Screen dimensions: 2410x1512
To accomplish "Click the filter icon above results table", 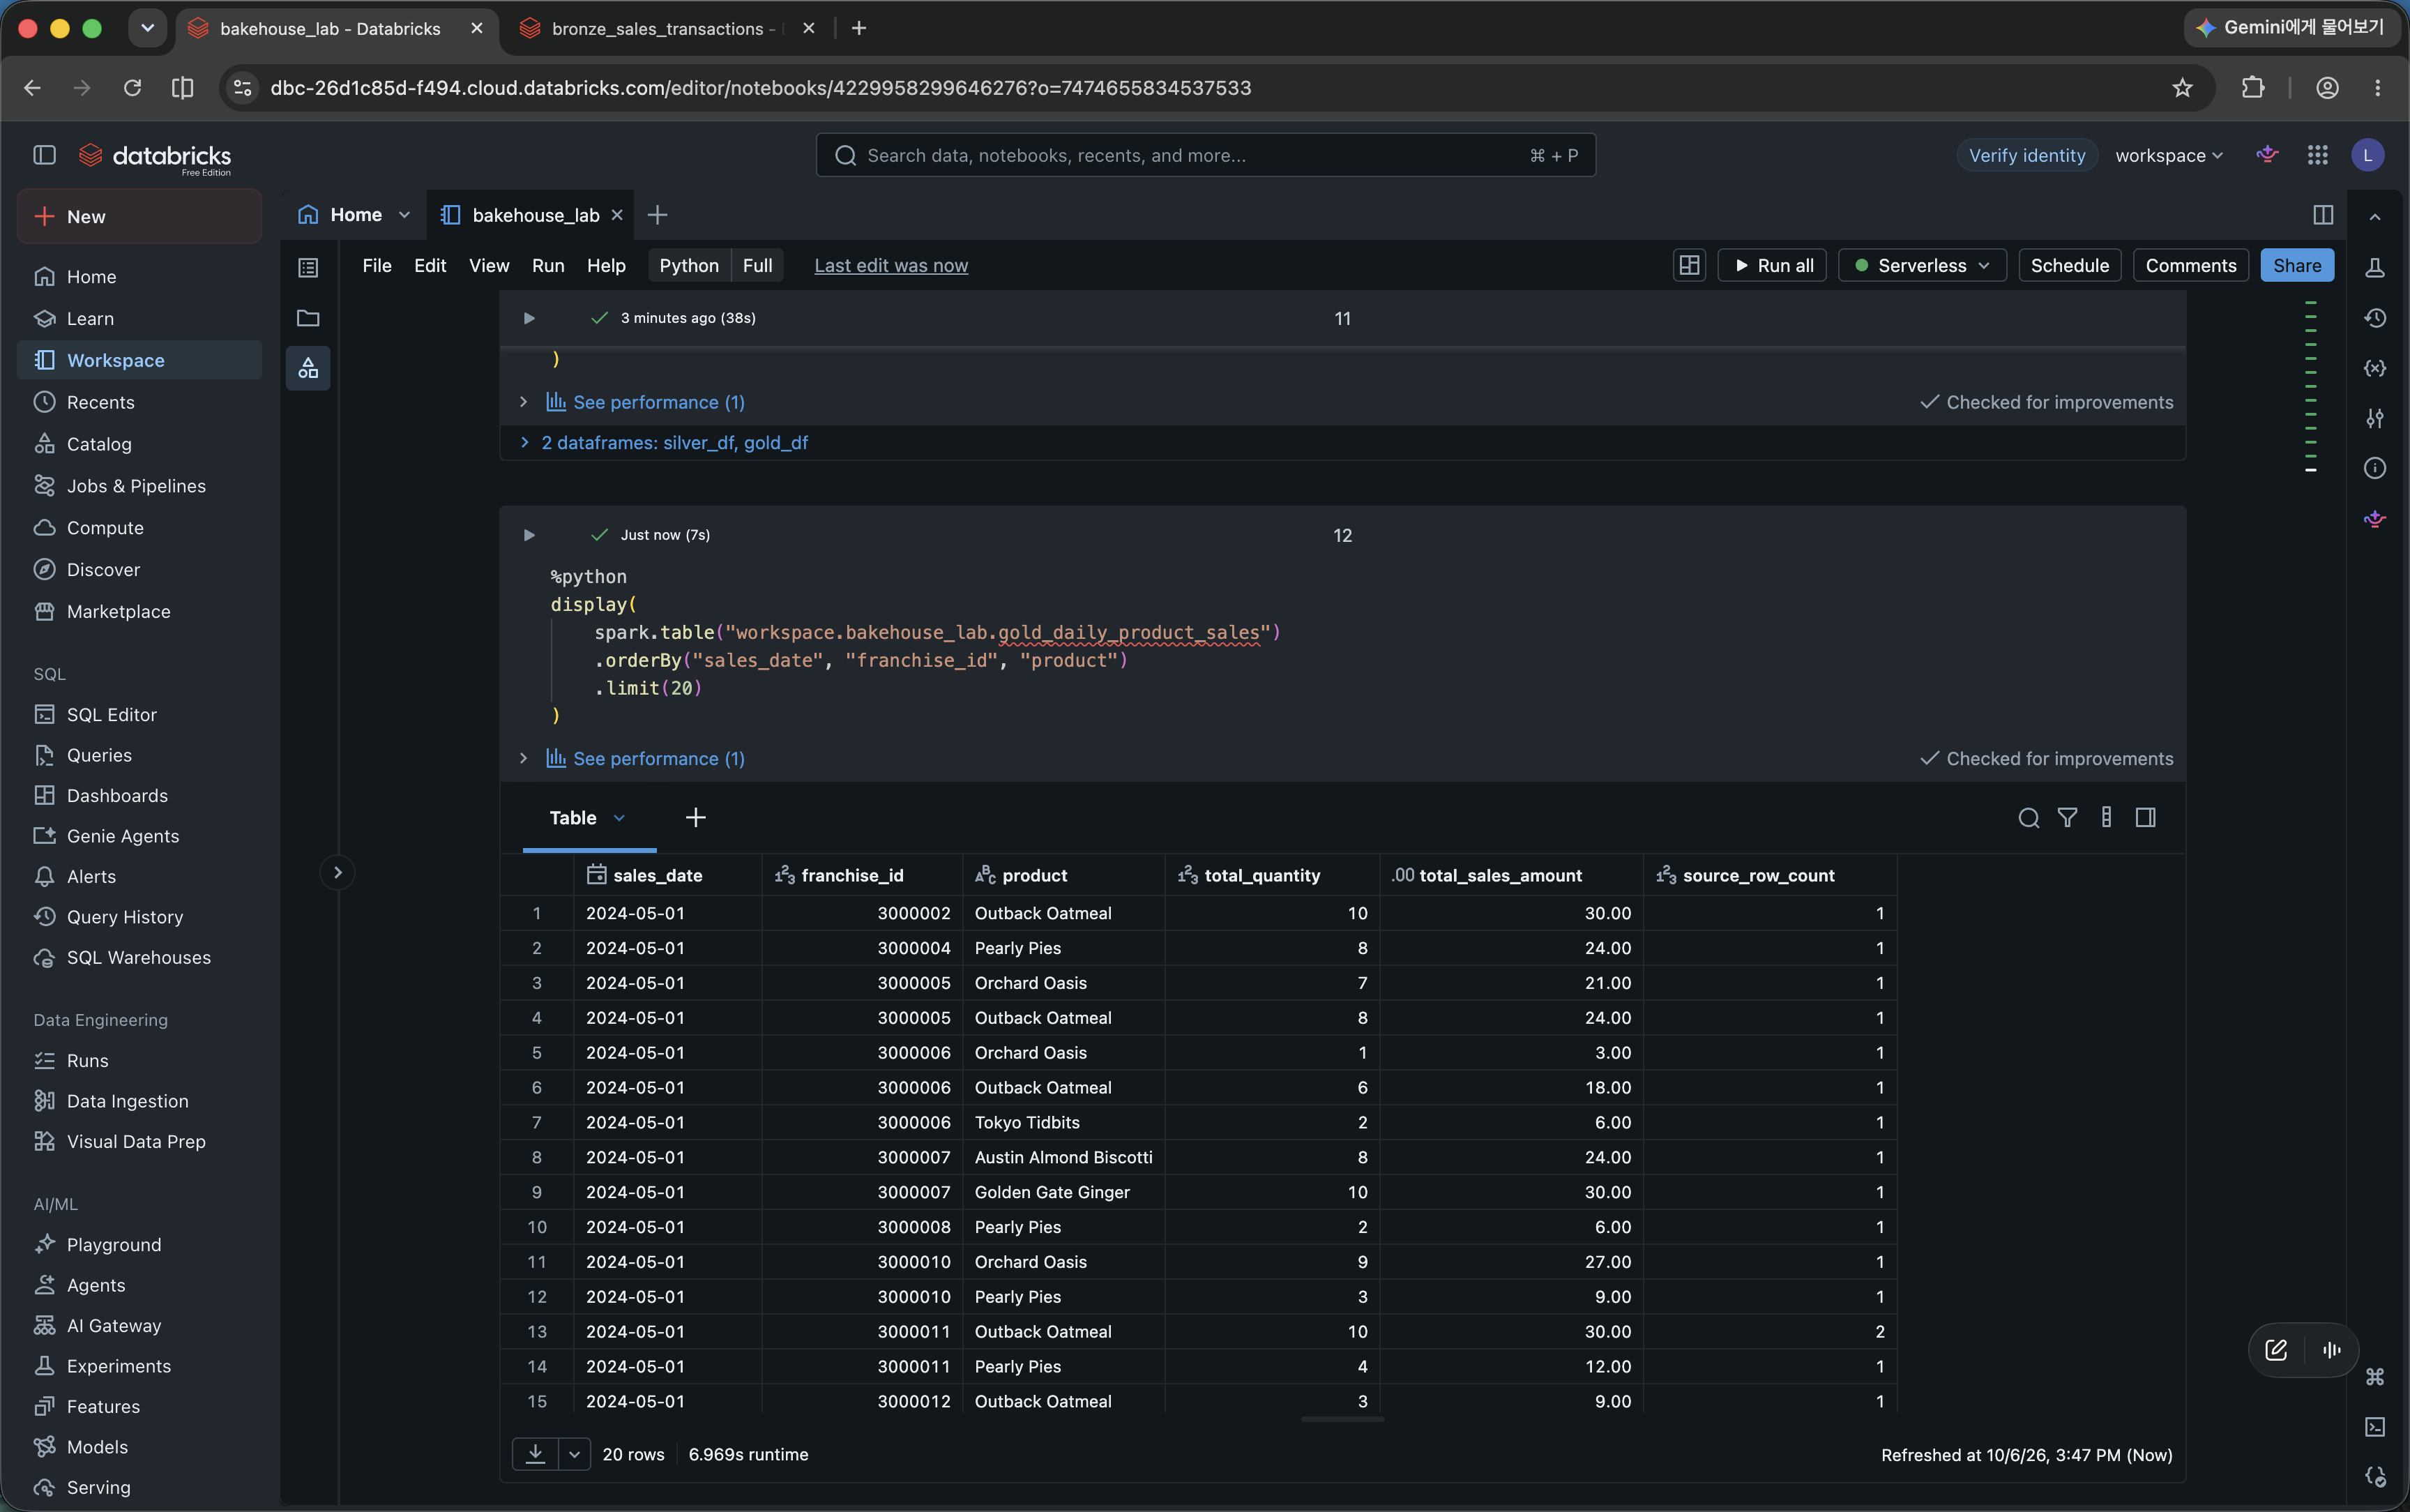I will coord(2067,818).
